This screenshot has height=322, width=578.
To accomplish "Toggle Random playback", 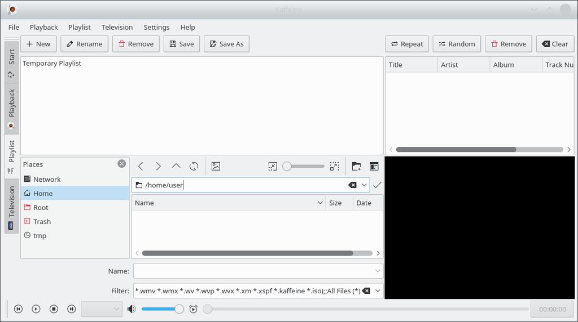I will tap(457, 44).
